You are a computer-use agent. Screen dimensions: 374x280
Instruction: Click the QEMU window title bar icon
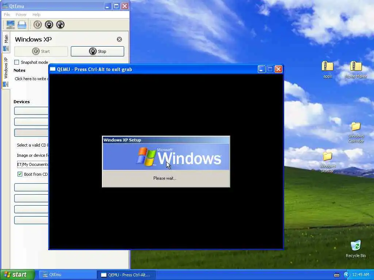coord(53,69)
